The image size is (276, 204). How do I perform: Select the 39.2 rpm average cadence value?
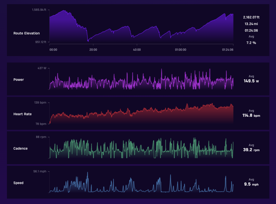(x=251, y=150)
